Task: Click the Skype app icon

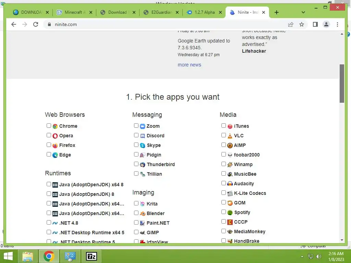Action: [143, 146]
